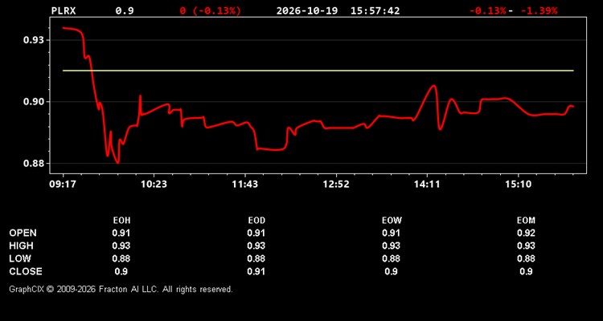The width and height of the screenshot is (603, 321).
Task: Click the EOH HIGH value 0.93
Action: (x=121, y=246)
